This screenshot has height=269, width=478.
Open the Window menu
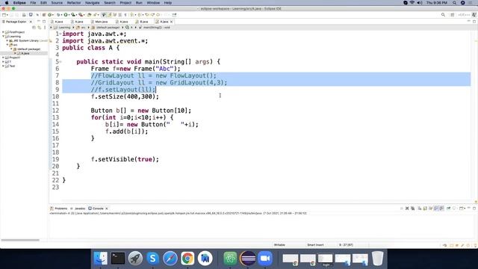[x=153, y=3]
